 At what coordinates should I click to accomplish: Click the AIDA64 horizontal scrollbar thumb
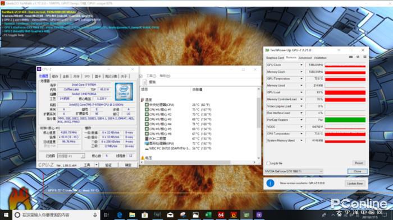(187, 162)
